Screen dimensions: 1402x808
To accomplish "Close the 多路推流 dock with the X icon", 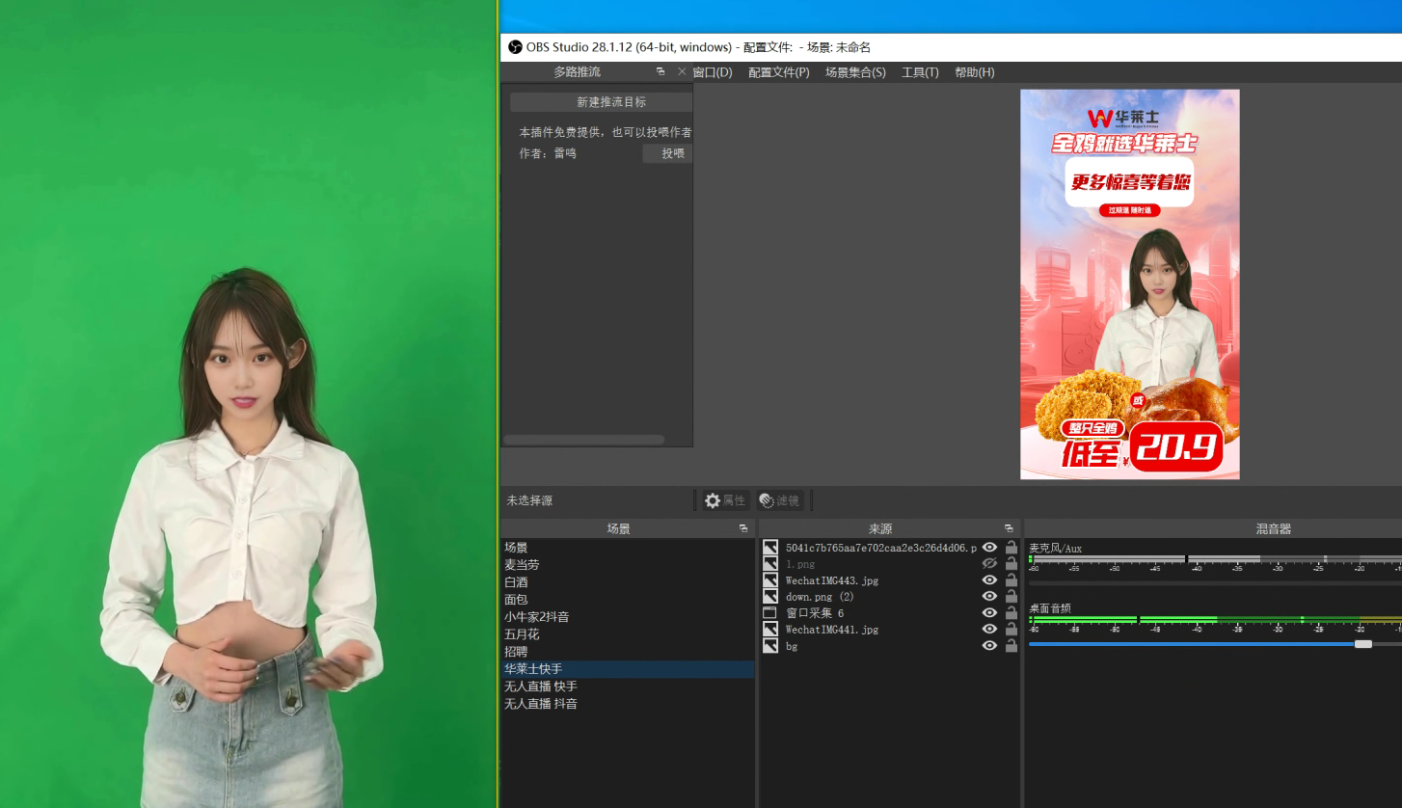I will pos(682,71).
